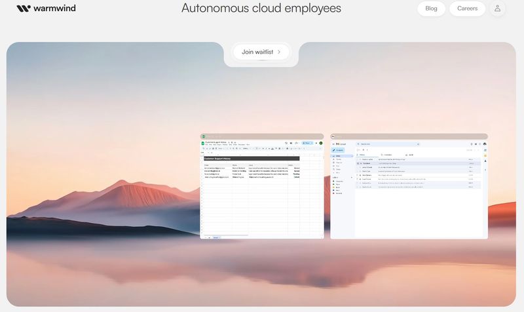Open Google apps grid in Gmail
Image resolution: width=524 pixels, height=312 pixels.
point(480,144)
